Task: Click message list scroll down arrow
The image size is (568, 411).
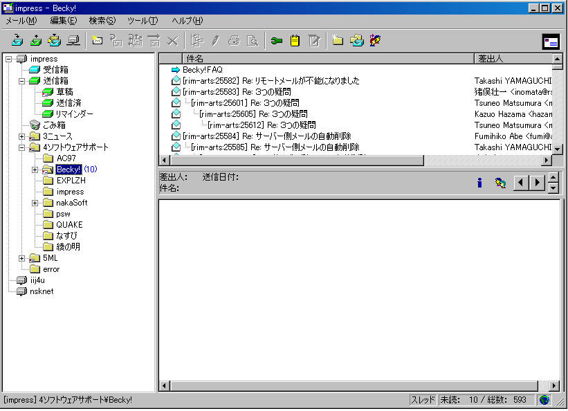Action: (557, 149)
